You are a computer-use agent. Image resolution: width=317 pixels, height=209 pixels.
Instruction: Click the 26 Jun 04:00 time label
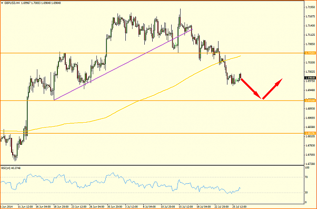coord(97,207)
